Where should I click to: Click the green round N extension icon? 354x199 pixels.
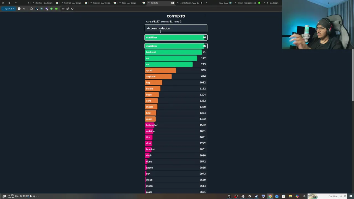click(x=51, y=9)
